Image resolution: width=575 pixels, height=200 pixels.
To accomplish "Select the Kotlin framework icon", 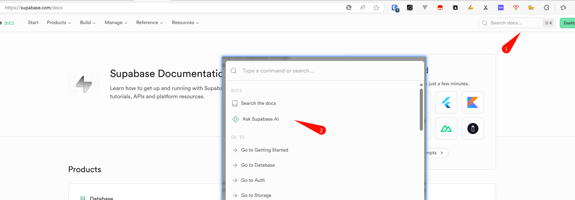I will (x=473, y=102).
